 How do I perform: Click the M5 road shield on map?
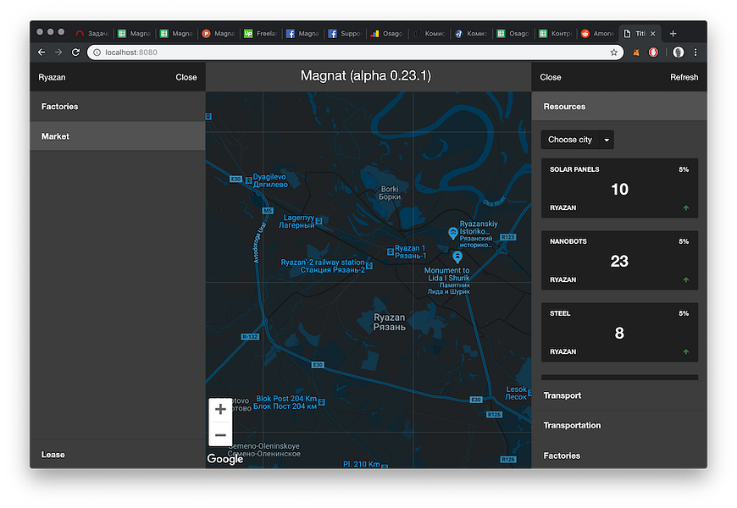pos(268,211)
